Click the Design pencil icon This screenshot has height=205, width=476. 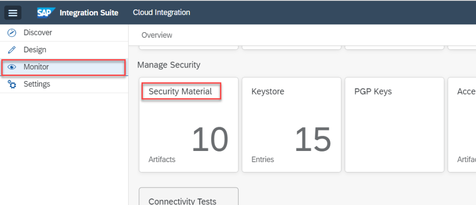13,50
